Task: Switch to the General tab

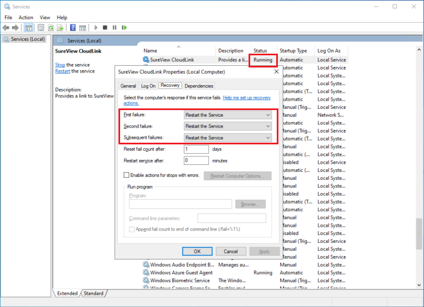Action: (128, 86)
